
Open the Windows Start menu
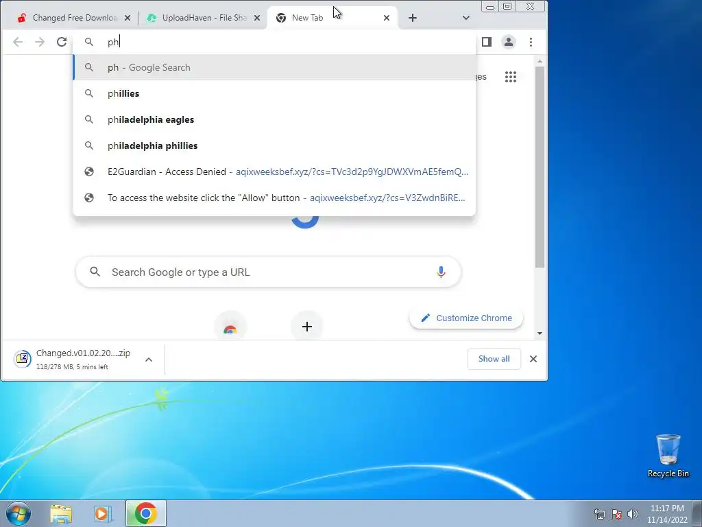pyautogui.click(x=18, y=513)
